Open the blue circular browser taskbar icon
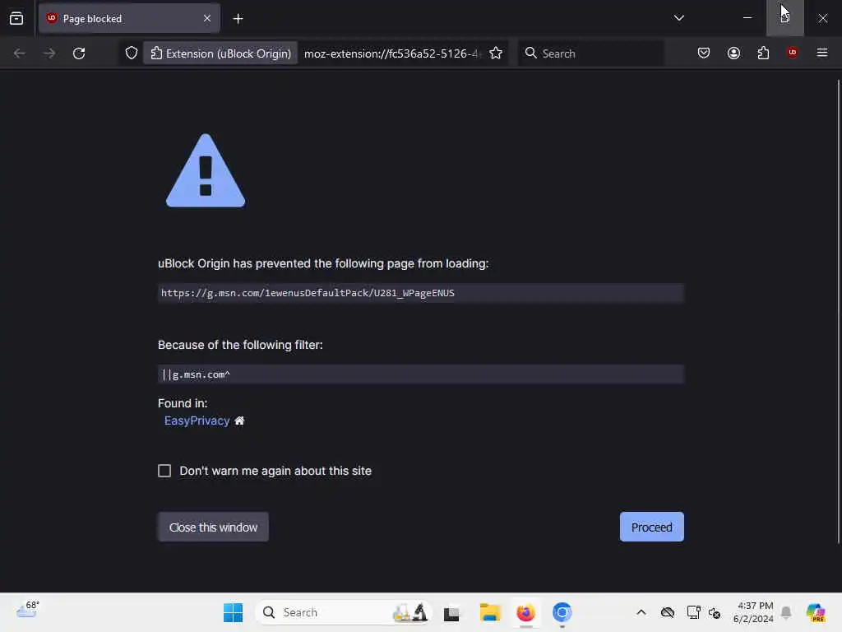Image resolution: width=842 pixels, height=632 pixels. click(562, 612)
